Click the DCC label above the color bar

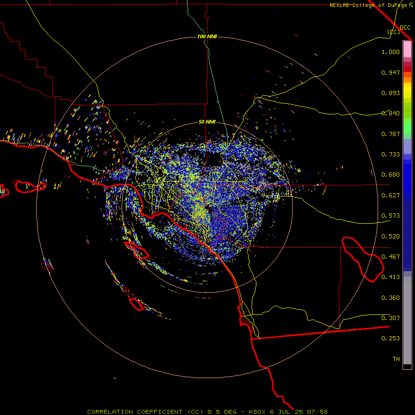click(405, 28)
